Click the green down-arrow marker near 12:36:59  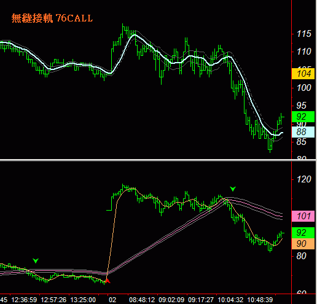point(36,261)
